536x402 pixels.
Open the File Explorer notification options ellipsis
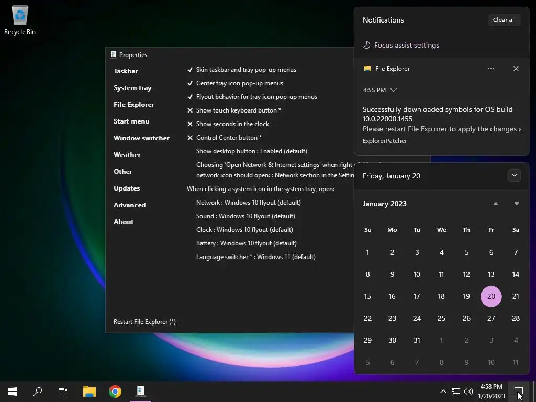[x=491, y=69]
